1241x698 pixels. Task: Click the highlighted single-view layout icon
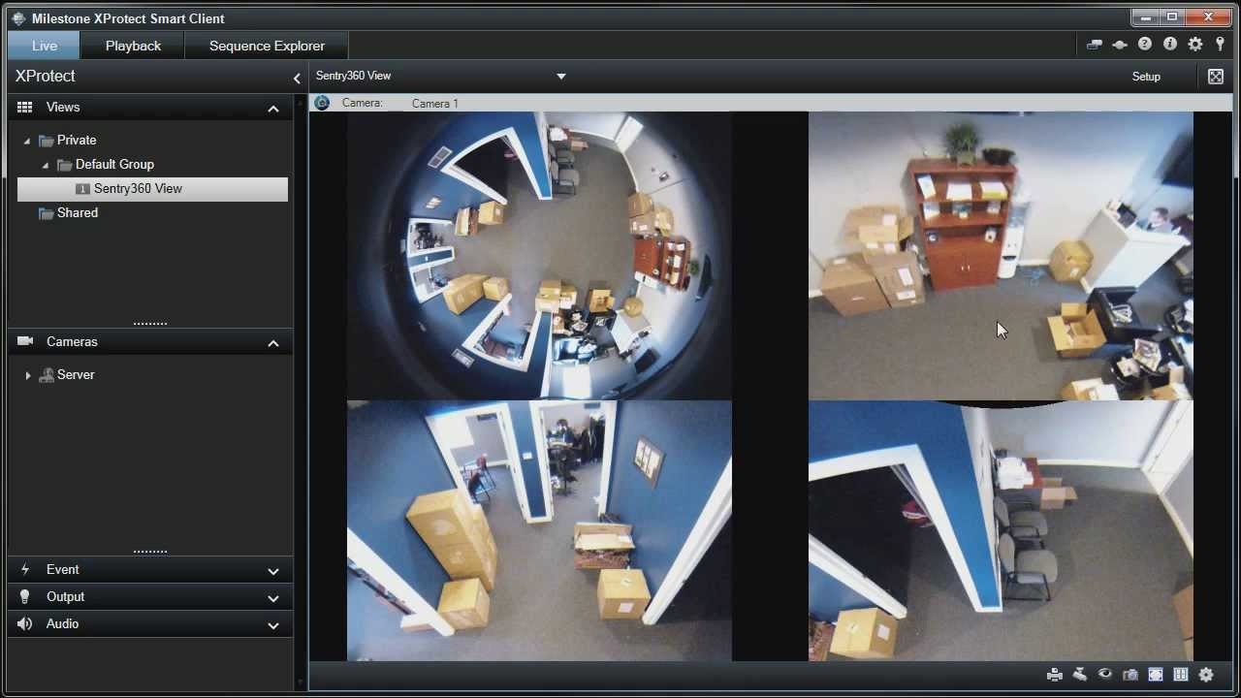(1156, 675)
